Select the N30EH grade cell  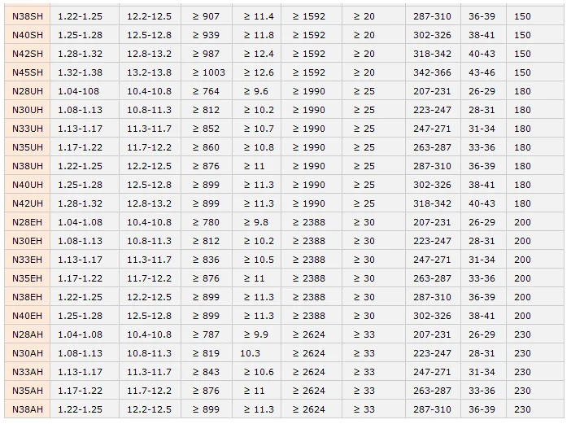[x=28, y=241]
